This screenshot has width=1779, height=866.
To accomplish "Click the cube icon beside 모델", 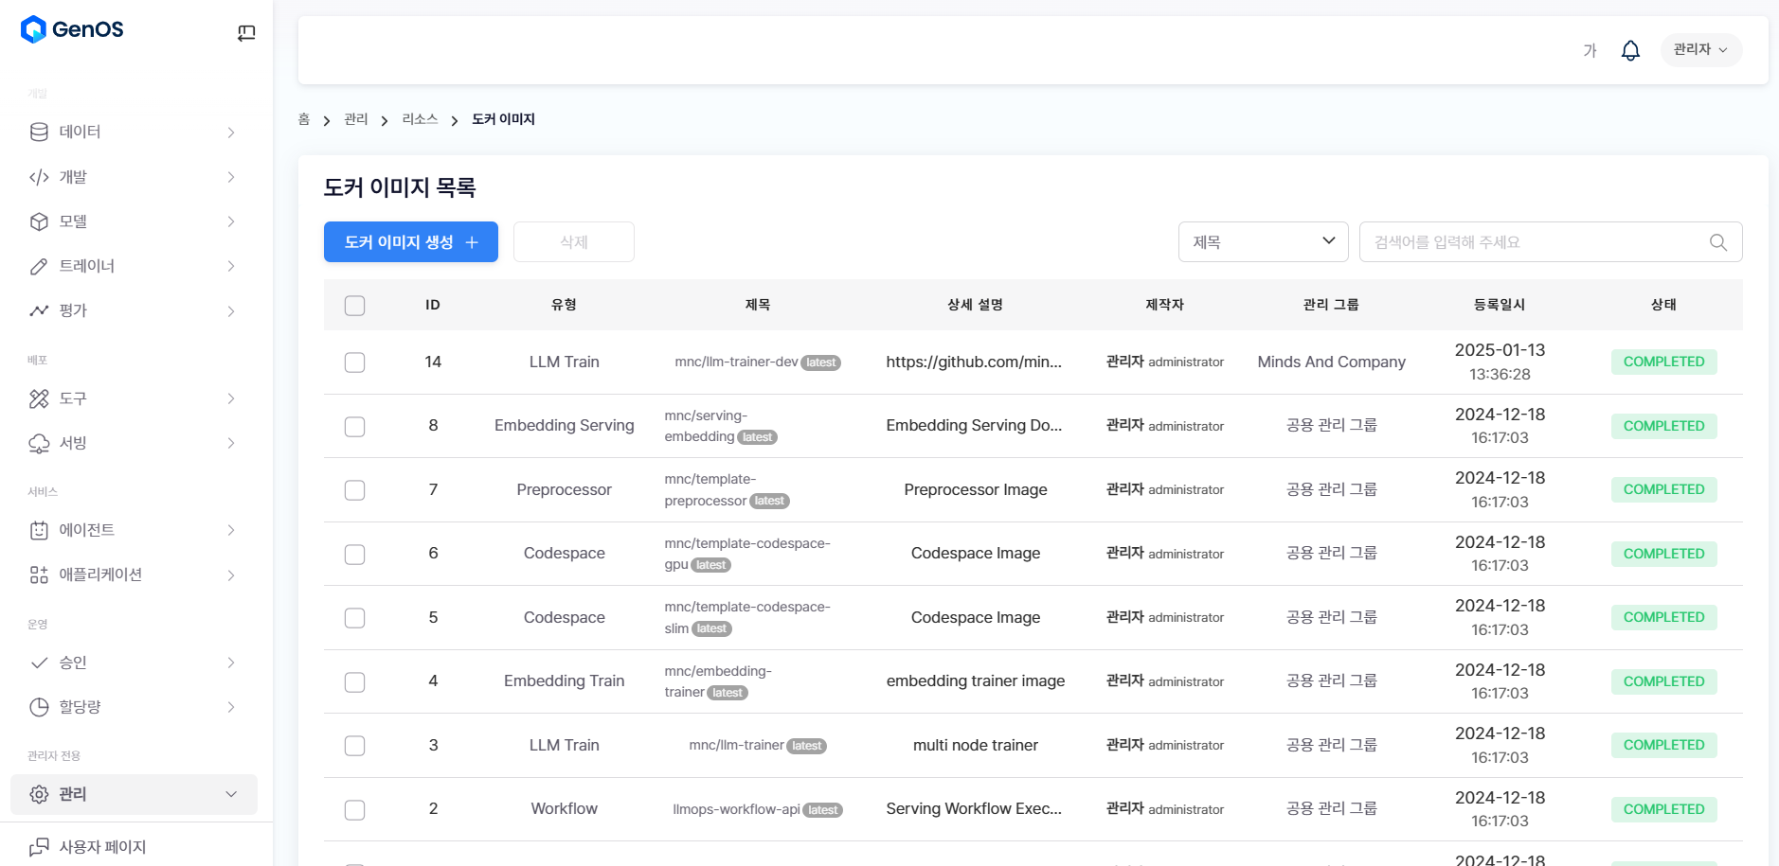I will coord(39,221).
